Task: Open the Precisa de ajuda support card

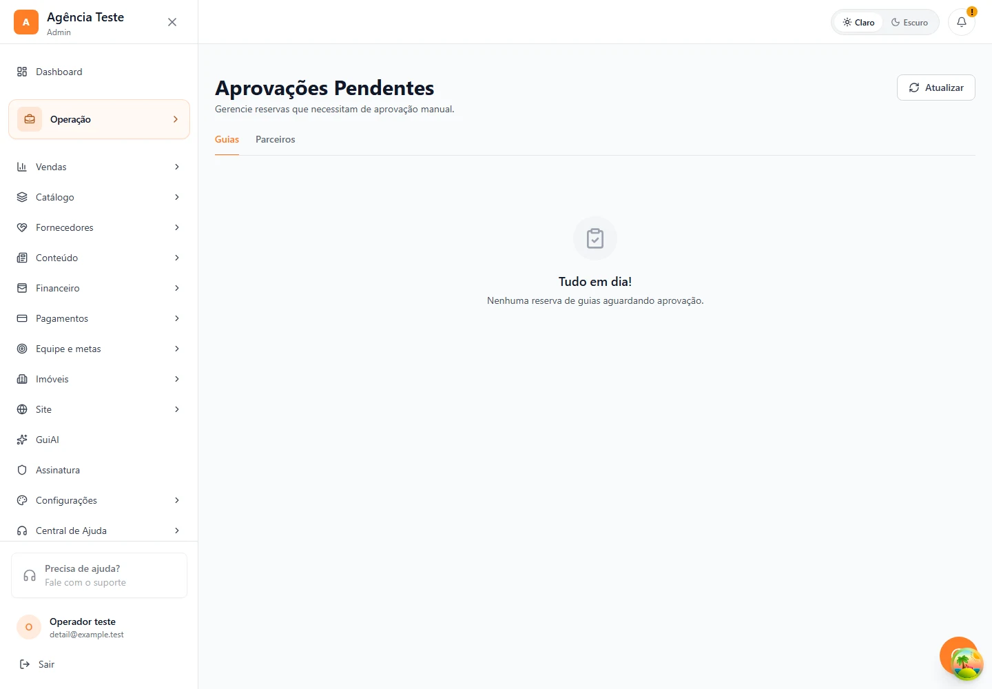Action: coord(99,575)
